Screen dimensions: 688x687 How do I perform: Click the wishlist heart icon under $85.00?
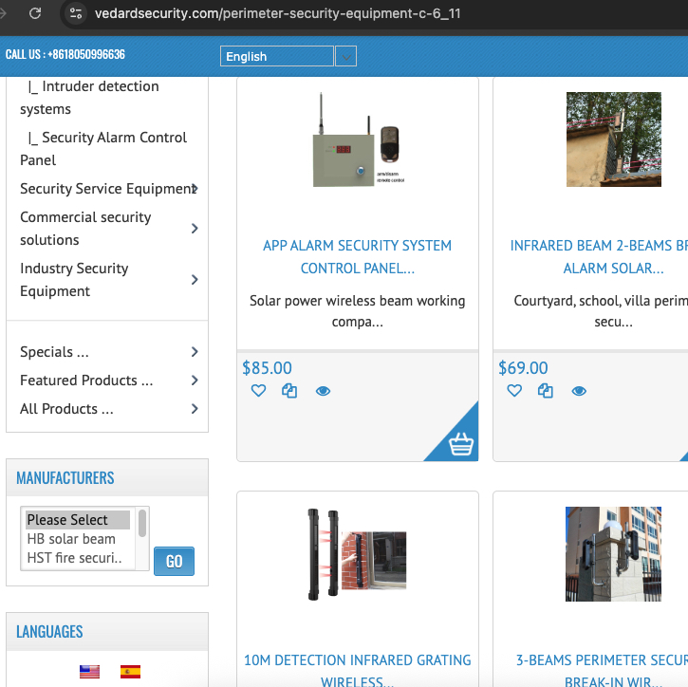pos(258,391)
